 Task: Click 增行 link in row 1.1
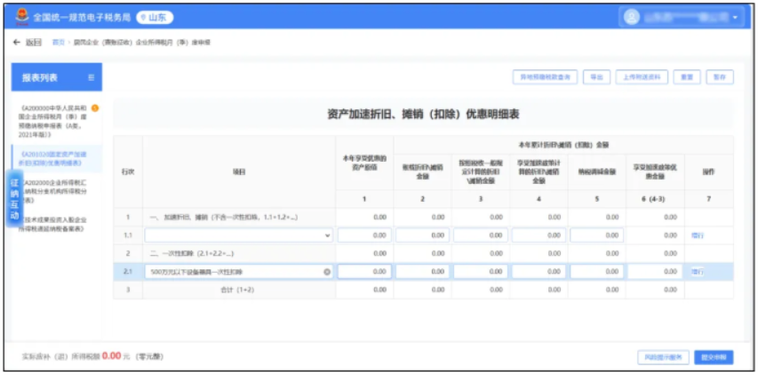pos(698,235)
